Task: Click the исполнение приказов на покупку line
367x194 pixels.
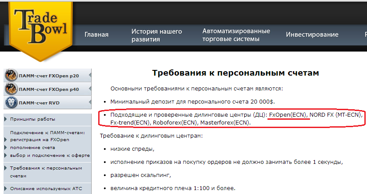Action: click(227, 162)
